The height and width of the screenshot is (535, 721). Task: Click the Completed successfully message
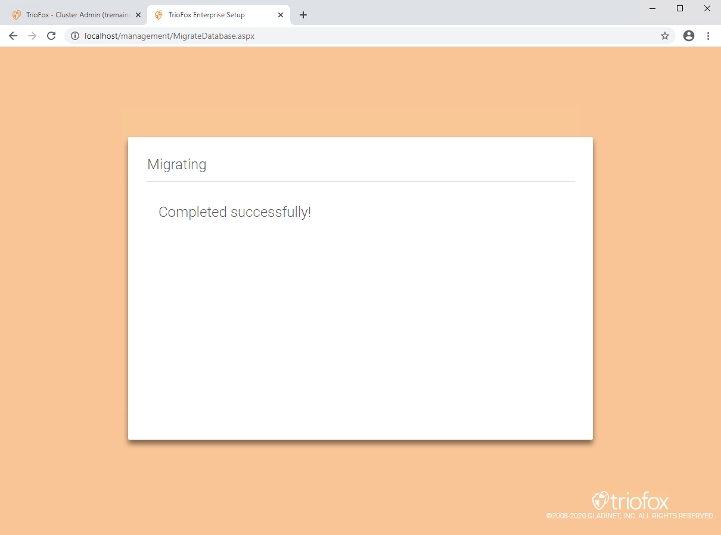coord(235,212)
